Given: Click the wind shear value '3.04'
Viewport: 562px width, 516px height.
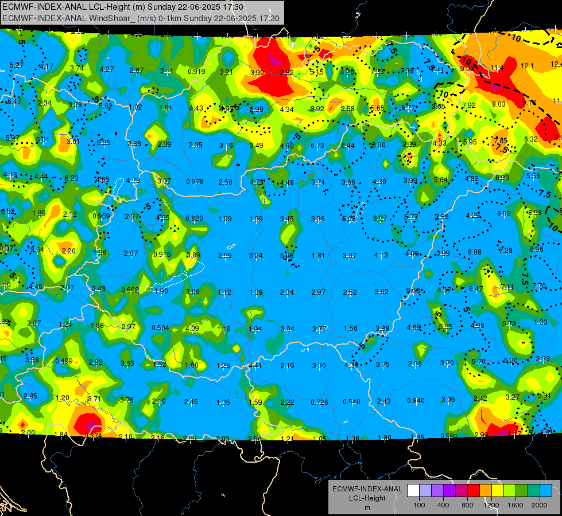Looking at the screenshot, I should [x=288, y=329].
